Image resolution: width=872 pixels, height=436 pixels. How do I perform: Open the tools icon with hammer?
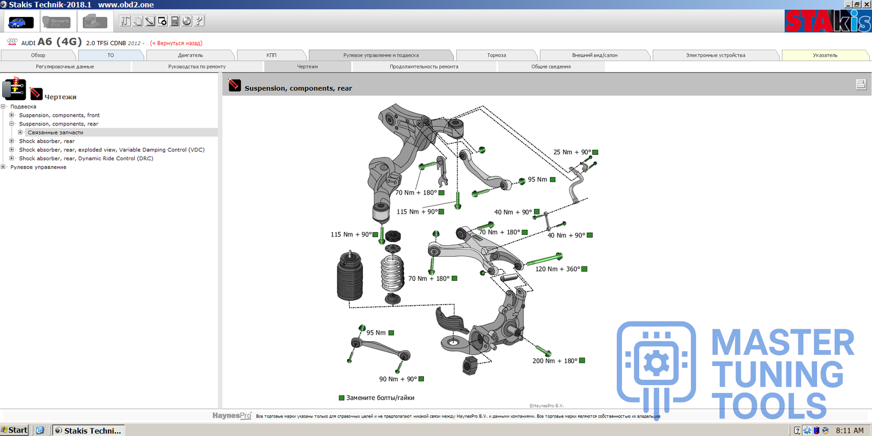125,21
